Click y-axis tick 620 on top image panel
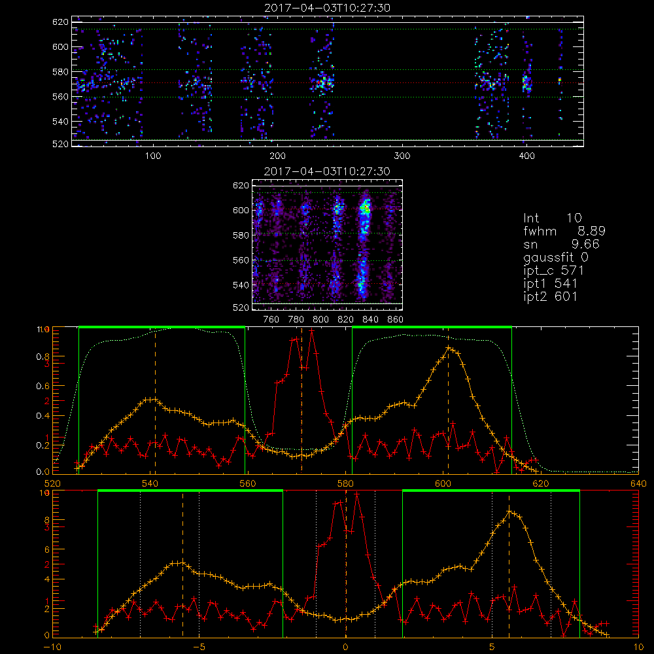The height and width of the screenshot is (654, 654). tap(60, 22)
